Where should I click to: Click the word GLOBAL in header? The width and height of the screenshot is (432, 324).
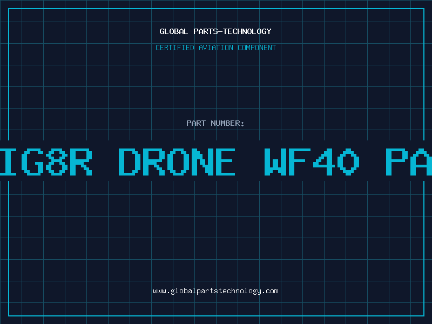(174, 31)
